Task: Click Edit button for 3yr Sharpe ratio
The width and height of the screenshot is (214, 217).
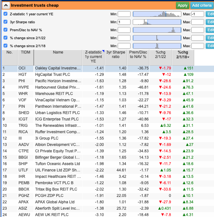Action: pos(210,22)
